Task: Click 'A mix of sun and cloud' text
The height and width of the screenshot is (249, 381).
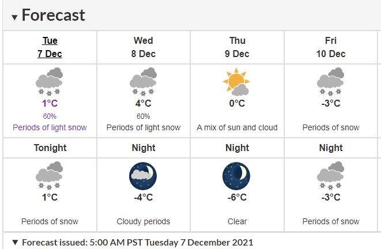Action: (x=237, y=127)
